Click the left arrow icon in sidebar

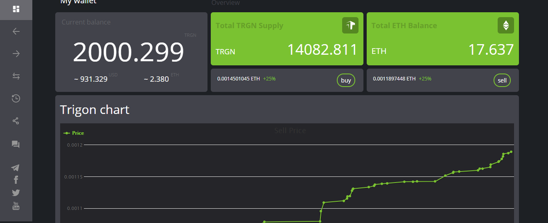(16, 31)
